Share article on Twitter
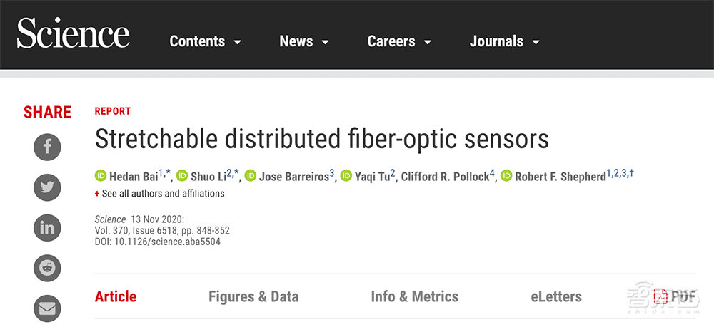This screenshot has width=714, height=327. pos(48,188)
